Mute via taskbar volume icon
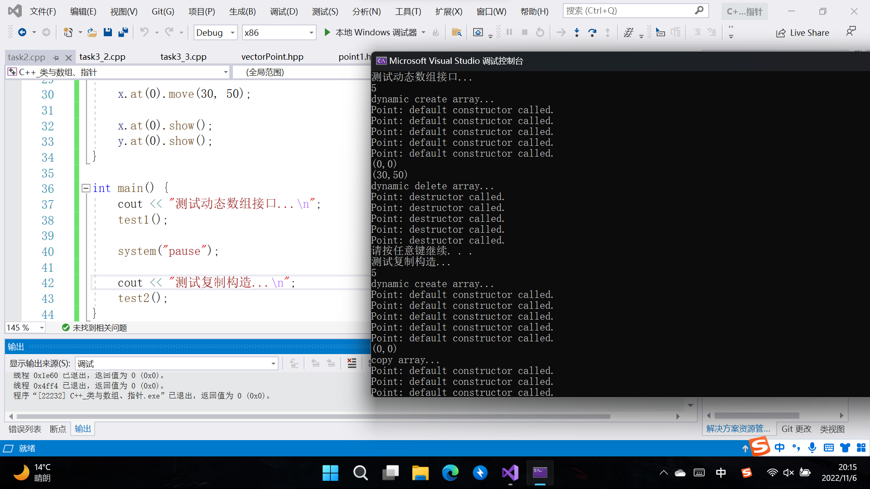This screenshot has height=489, width=870. [x=788, y=473]
